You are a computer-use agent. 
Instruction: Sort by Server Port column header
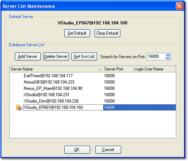[x=117, y=69]
